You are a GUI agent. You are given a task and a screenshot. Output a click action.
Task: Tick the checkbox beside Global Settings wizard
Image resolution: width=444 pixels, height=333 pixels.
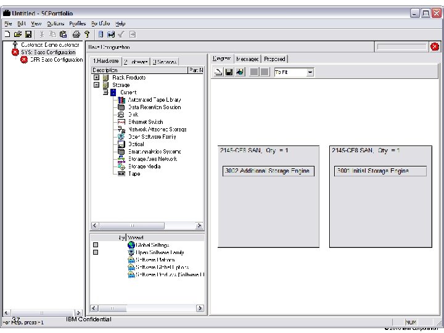click(96, 245)
